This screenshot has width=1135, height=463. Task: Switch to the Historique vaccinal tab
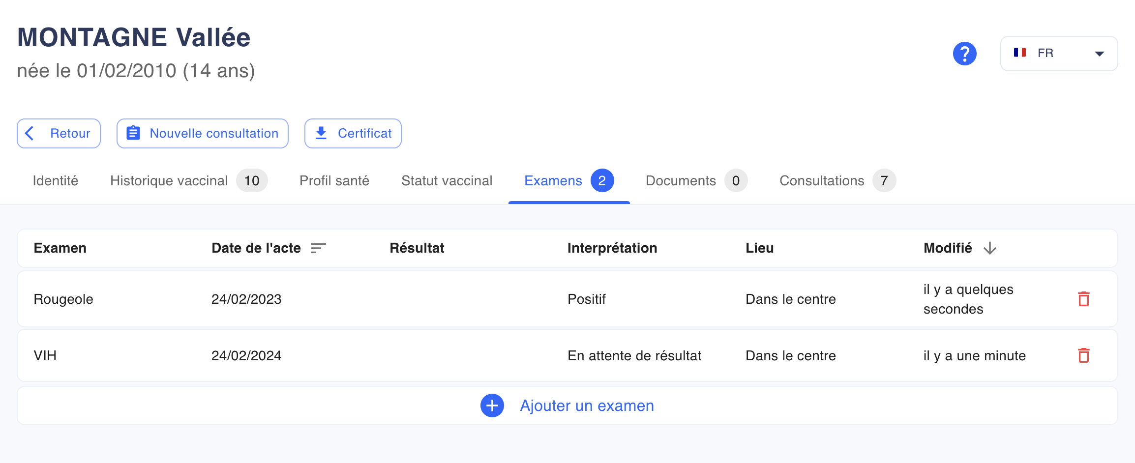tap(189, 180)
